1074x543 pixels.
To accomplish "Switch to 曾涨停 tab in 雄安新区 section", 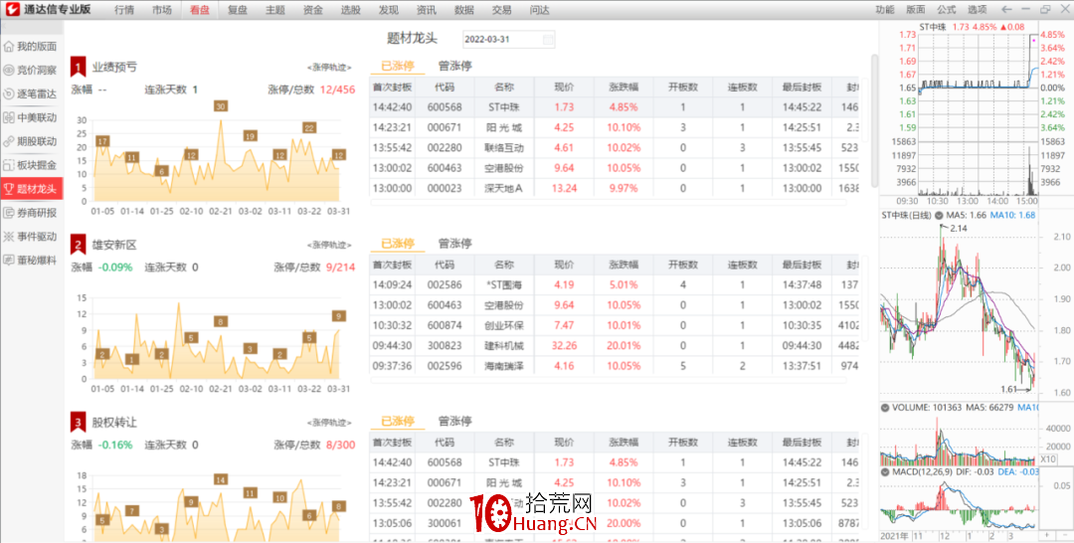I will (x=454, y=244).
